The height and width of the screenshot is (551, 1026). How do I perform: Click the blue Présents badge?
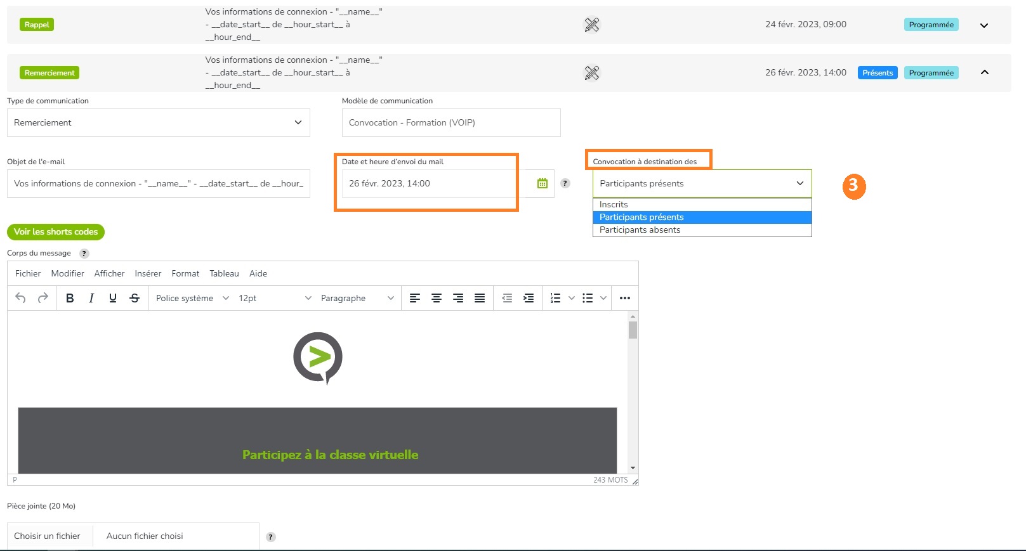click(878, 73)
